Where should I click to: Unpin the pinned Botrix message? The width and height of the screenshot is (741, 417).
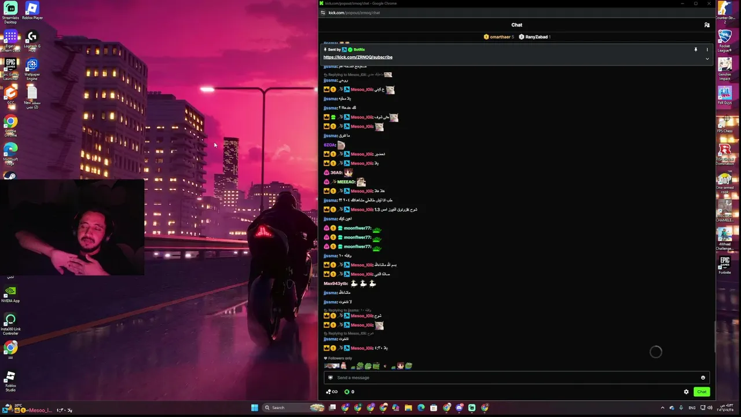(696, 50)
